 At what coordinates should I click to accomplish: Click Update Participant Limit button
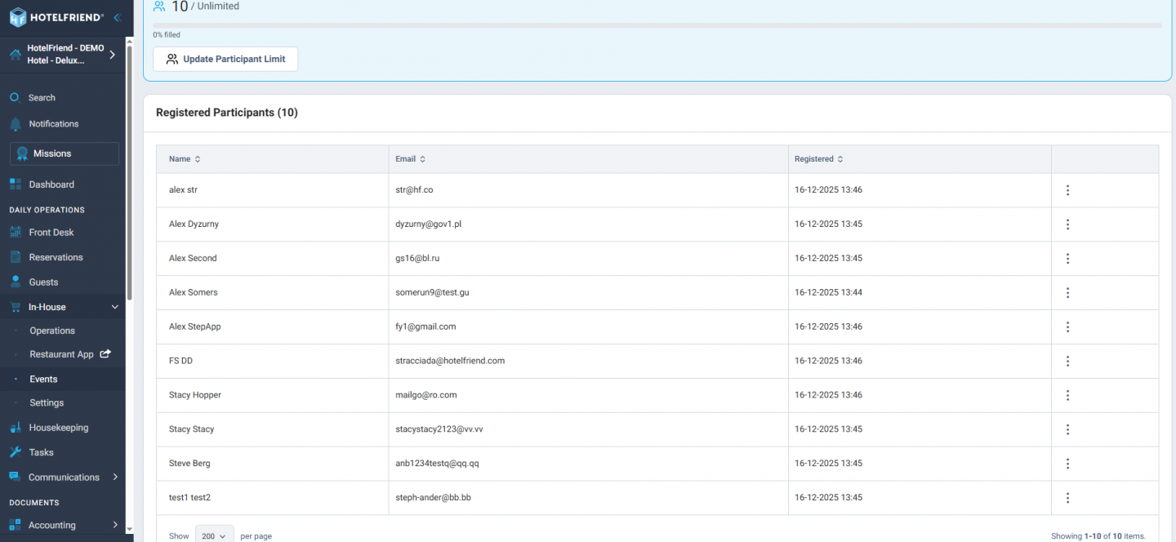225,59
